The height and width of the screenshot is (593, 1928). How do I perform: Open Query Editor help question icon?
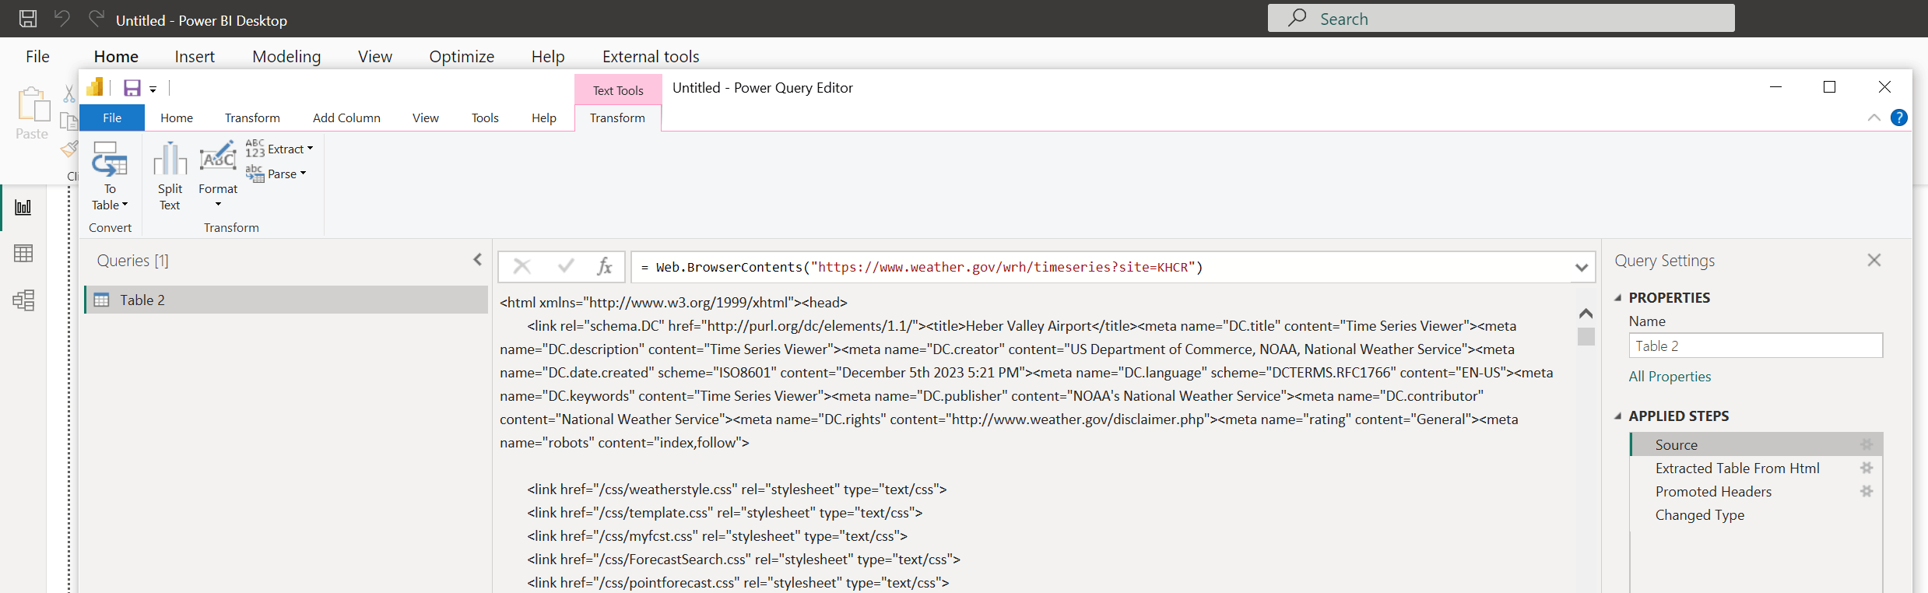(1899, 118)
